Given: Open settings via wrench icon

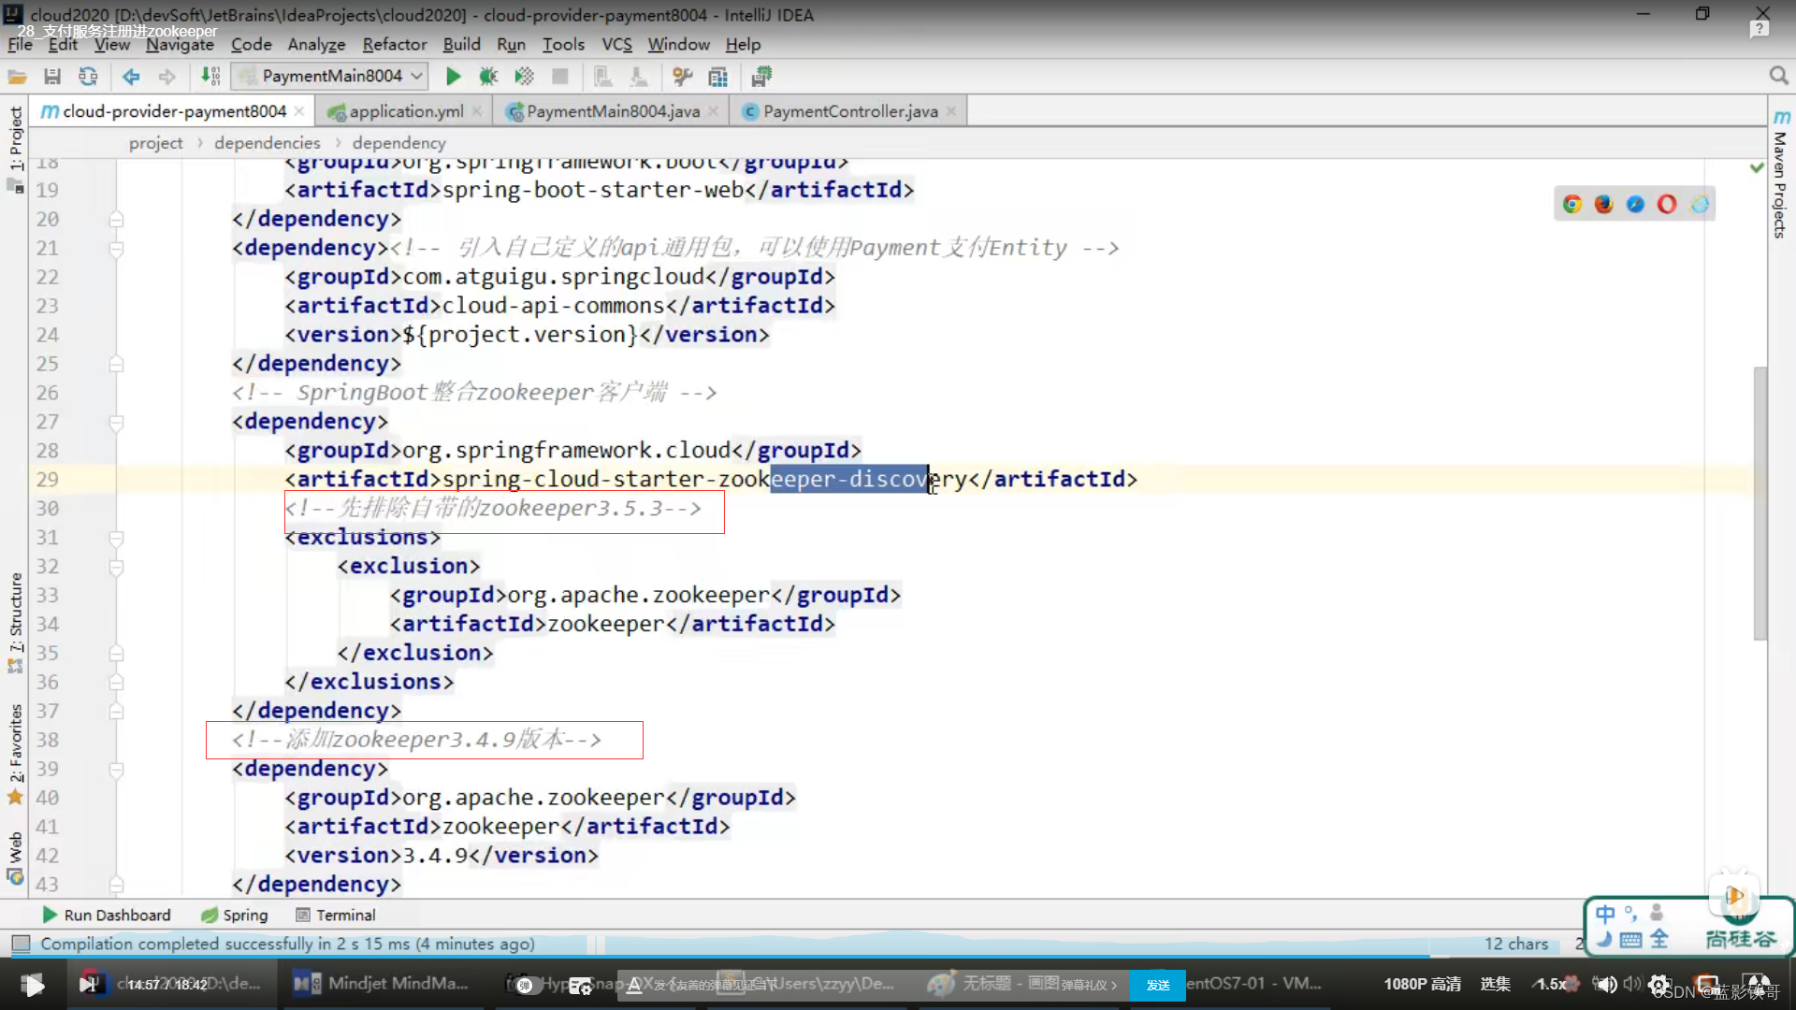Looking at the screenshot, I should [x=683, y=77].
